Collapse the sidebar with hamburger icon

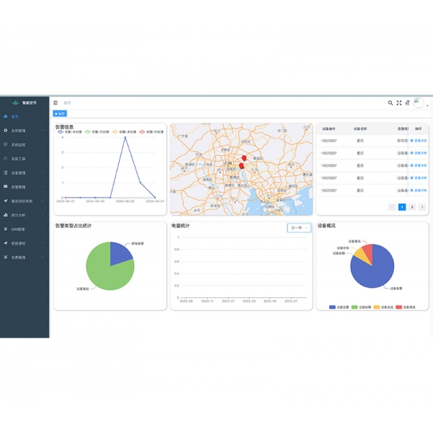click(x=56, y=103)
